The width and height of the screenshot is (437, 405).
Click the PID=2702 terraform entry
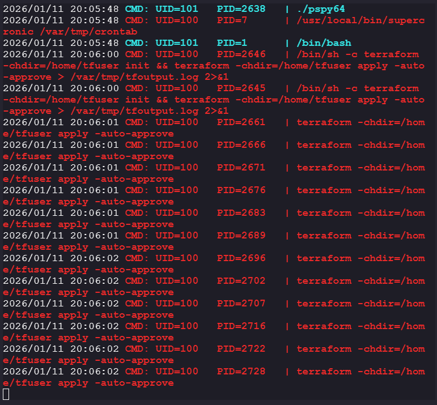pyautogui.click(x=241, y=281)
